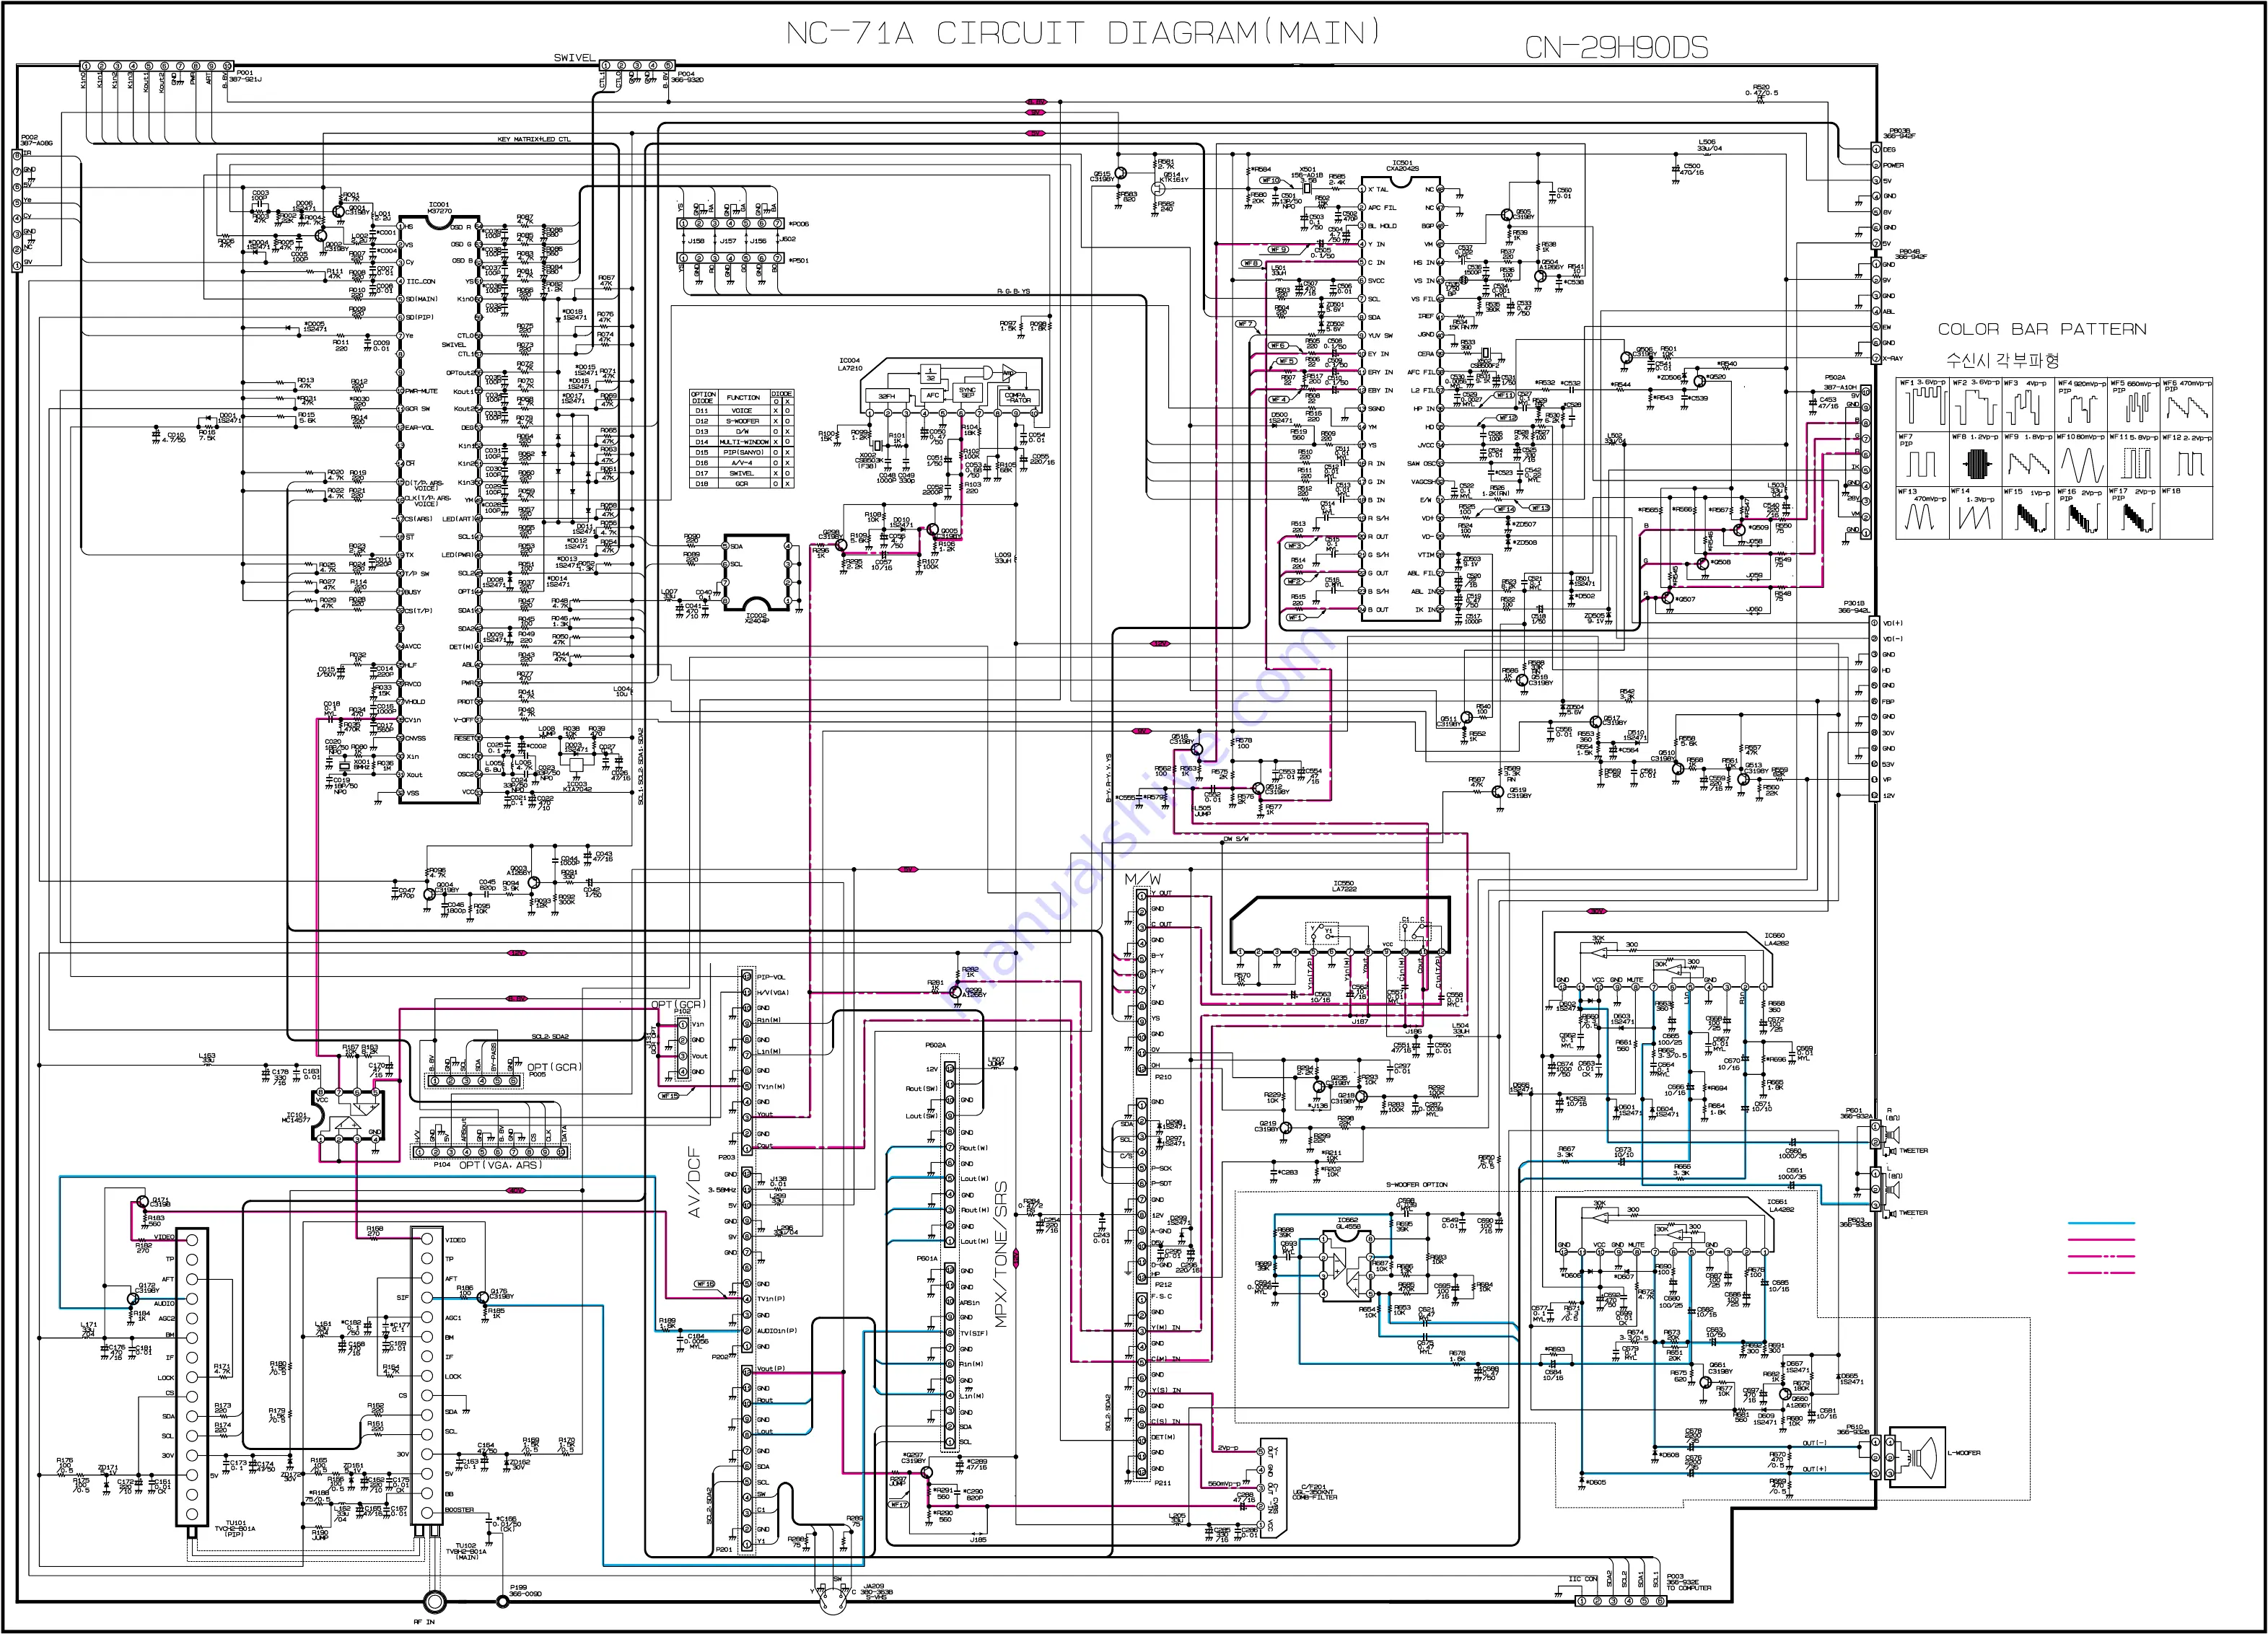Click the MPX/TONE/SRS vertical label

click(x=1001, y=1254)
